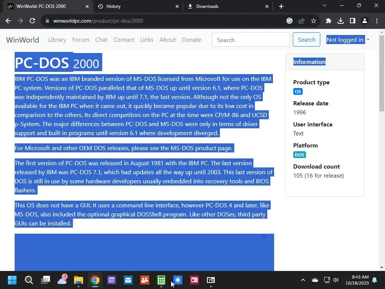
Task: Reload the WinWorld page
Action: point(32,21)
